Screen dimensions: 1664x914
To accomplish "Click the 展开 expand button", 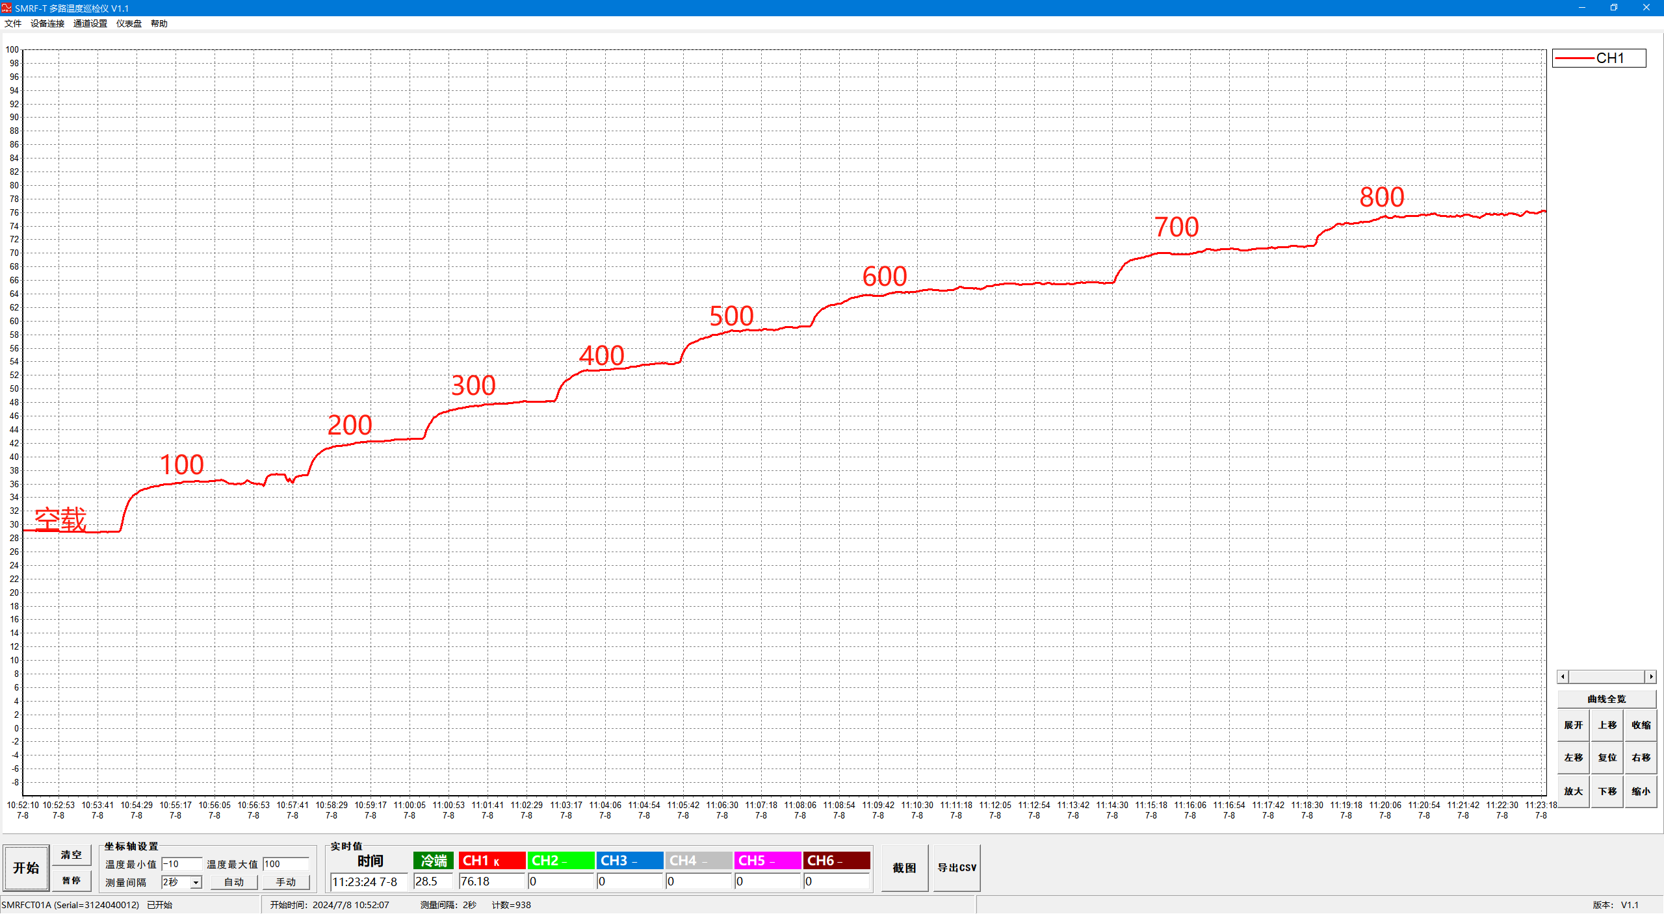I will tap(1573, 725).
